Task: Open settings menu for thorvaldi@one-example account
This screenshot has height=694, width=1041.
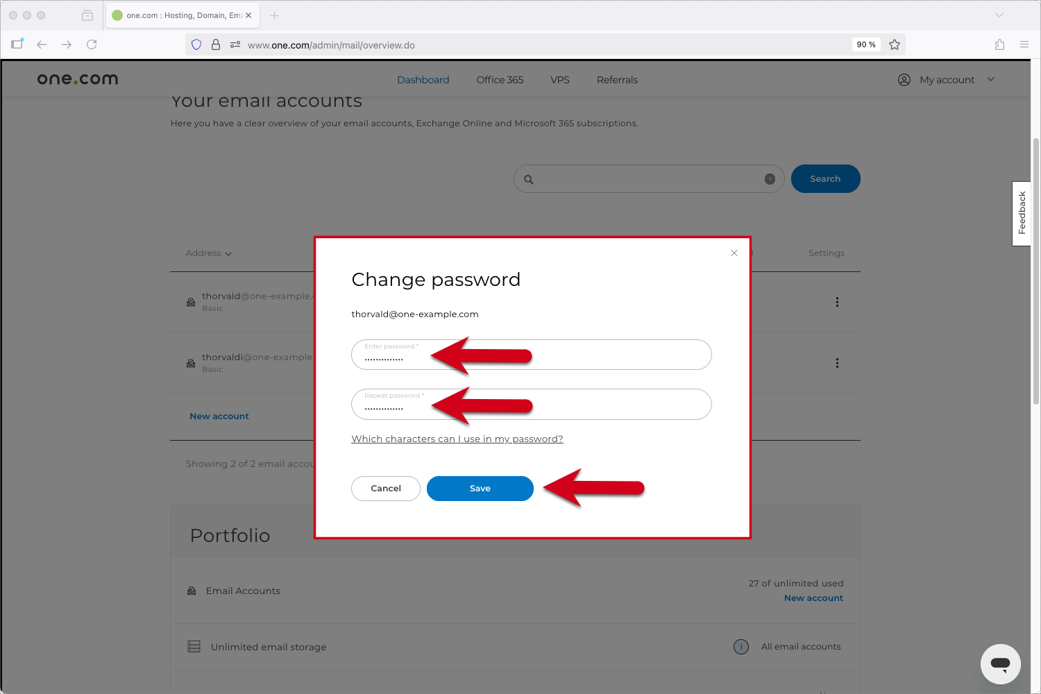Action: point(837,362)
